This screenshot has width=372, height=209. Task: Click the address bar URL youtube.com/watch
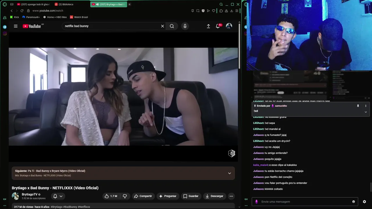coord(48,11)
